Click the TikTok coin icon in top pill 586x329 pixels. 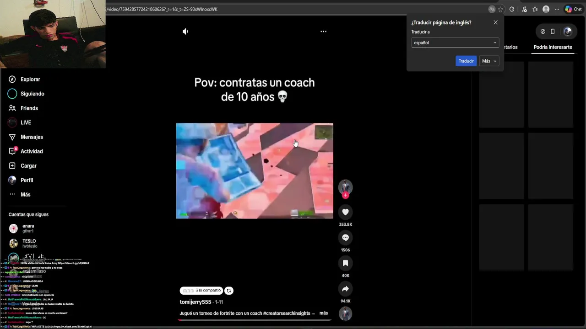(x=543, y=32)
